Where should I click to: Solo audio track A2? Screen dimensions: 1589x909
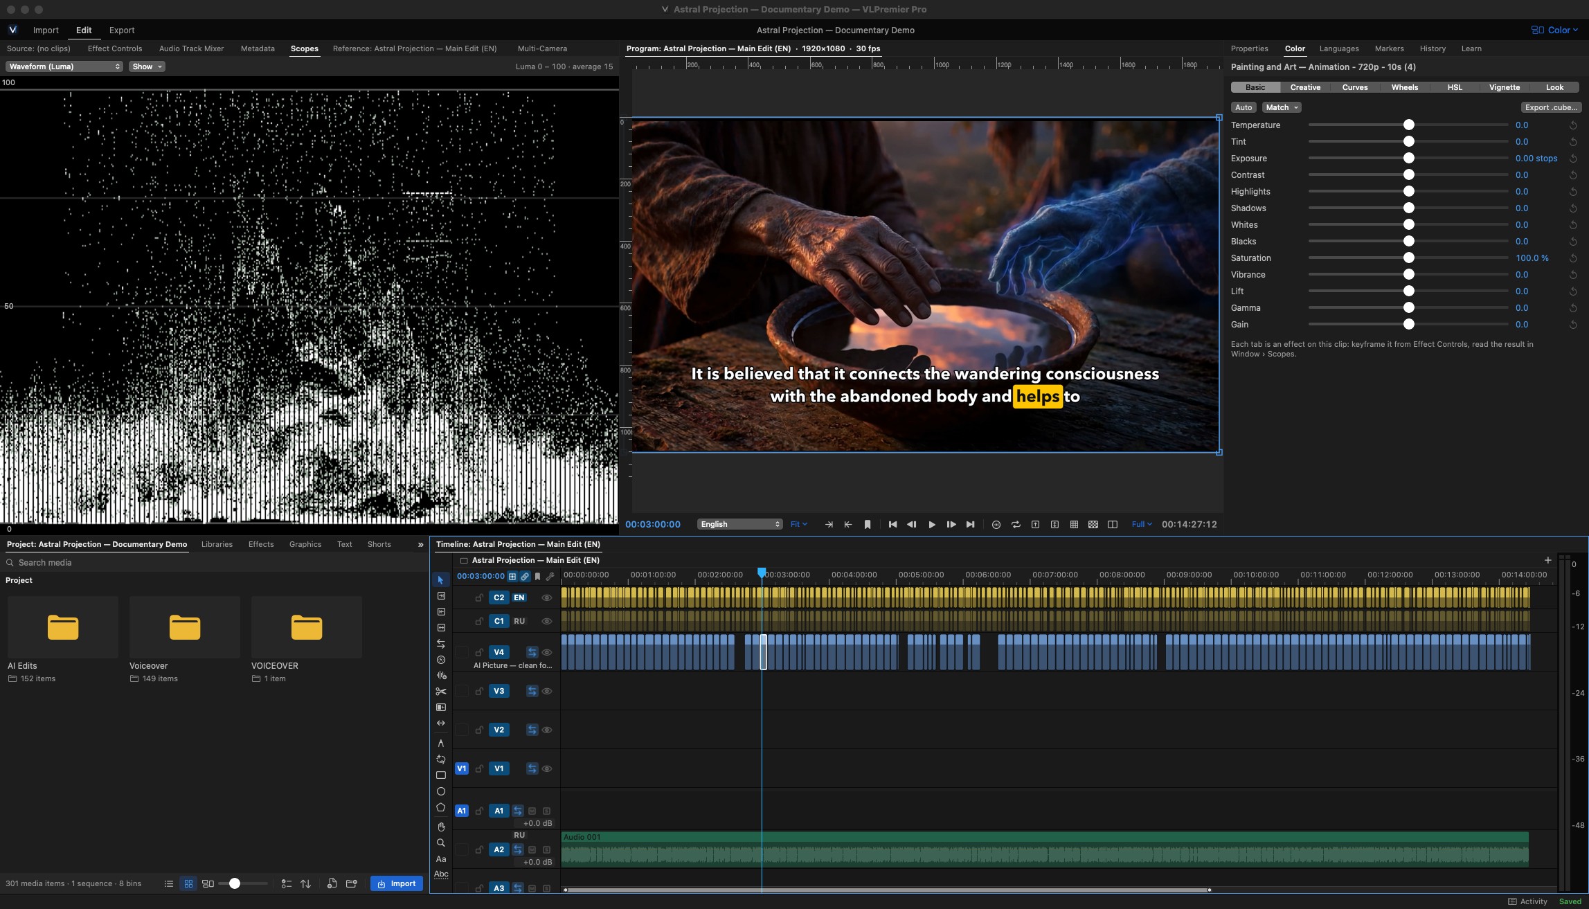pyautogui.click(x=546, y=849)
